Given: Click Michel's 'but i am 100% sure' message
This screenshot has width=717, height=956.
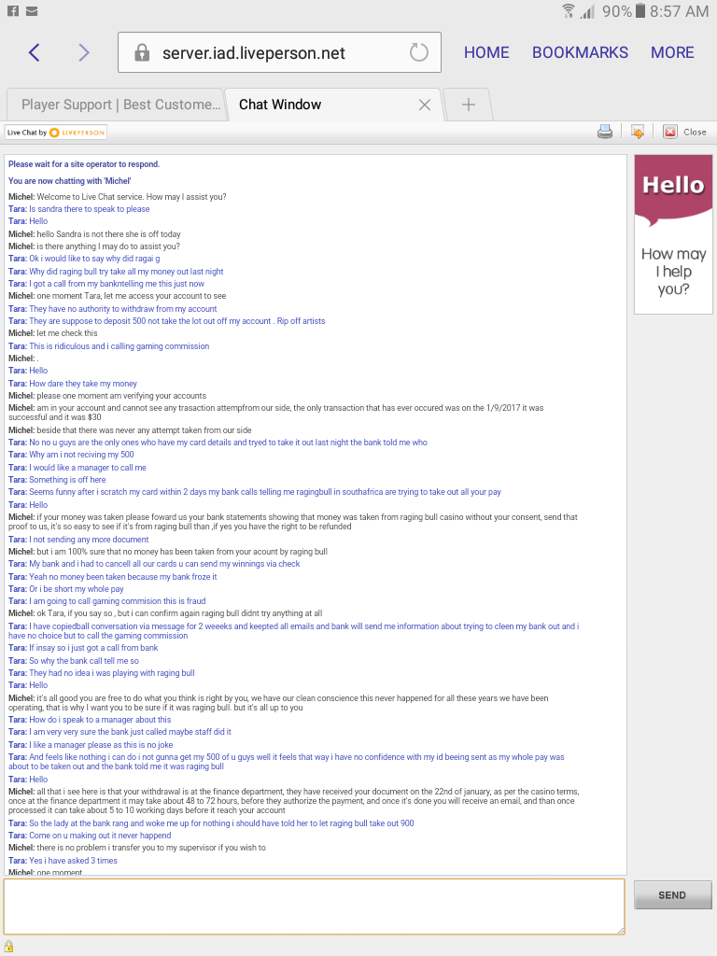Looking at the screenshot, I should (168, 552).
